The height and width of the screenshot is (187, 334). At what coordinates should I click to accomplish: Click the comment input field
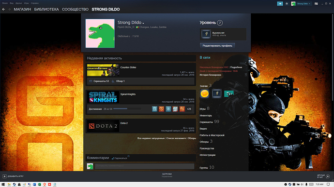[x=145, y=166]
